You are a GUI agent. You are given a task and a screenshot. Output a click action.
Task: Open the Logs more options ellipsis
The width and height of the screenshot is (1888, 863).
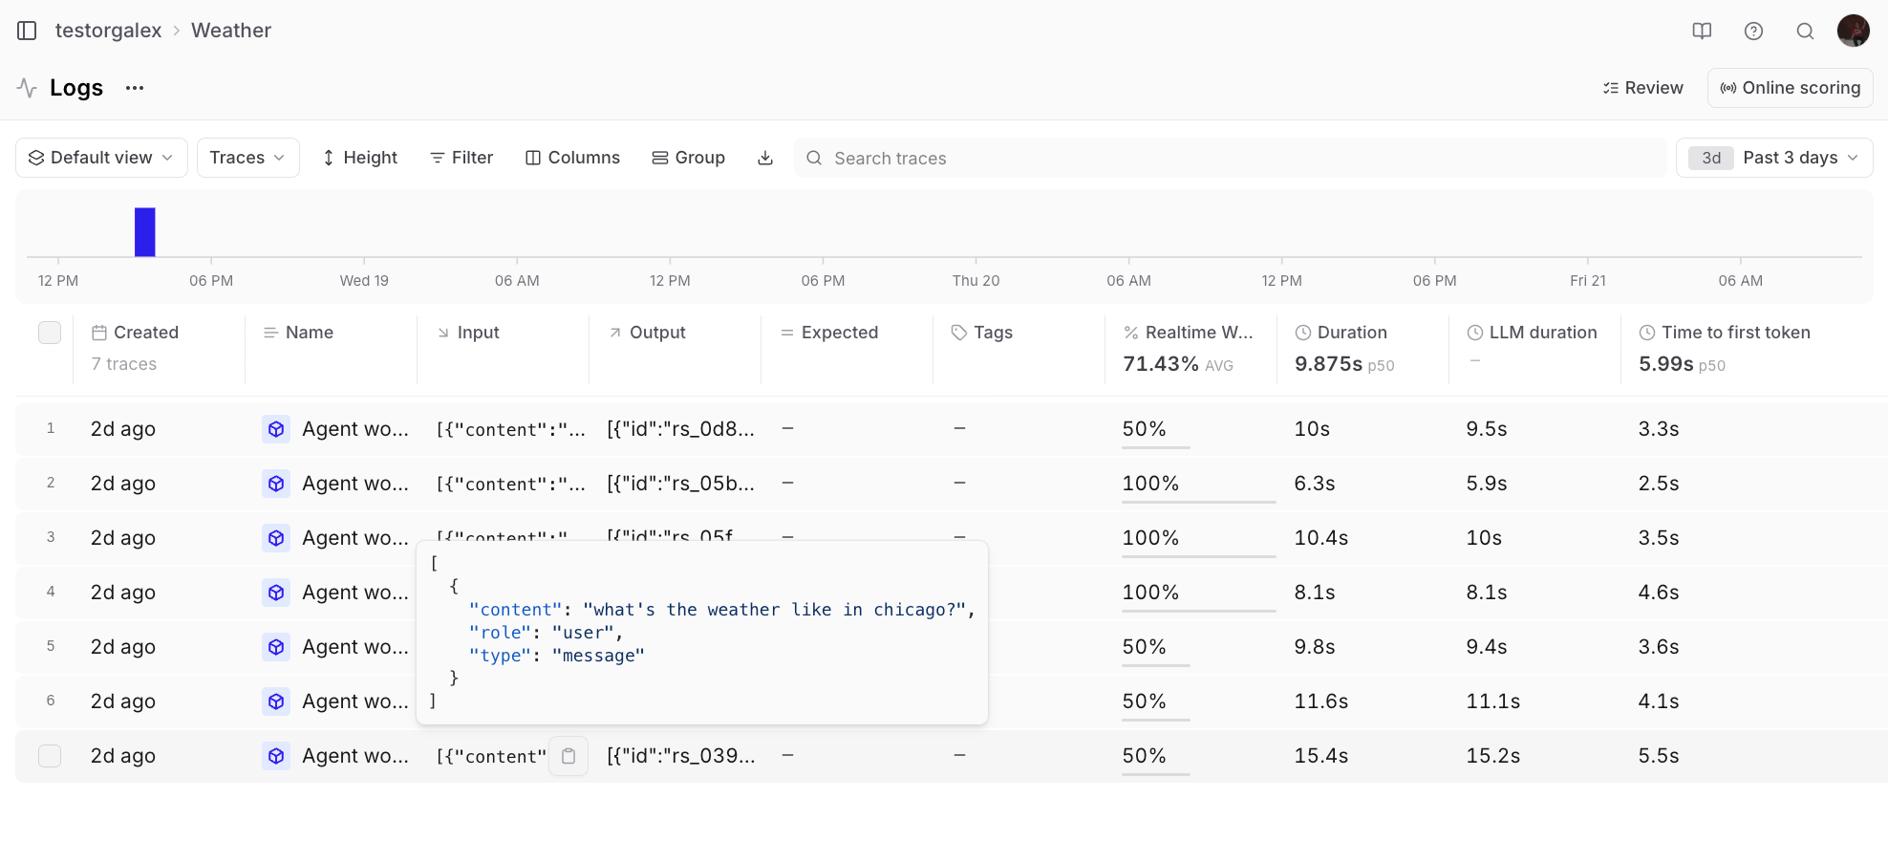(x=135, y=88)
